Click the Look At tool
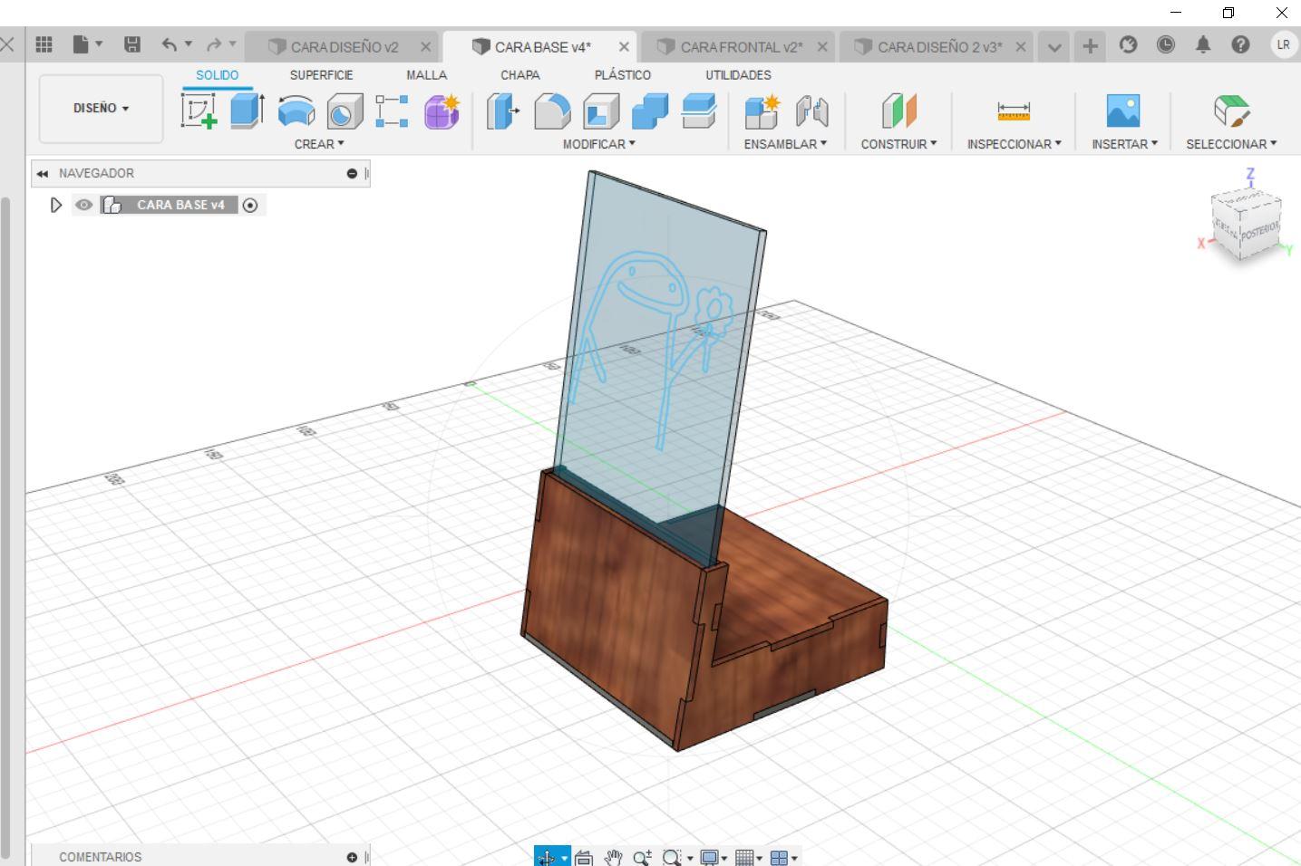 coord(584,857)
